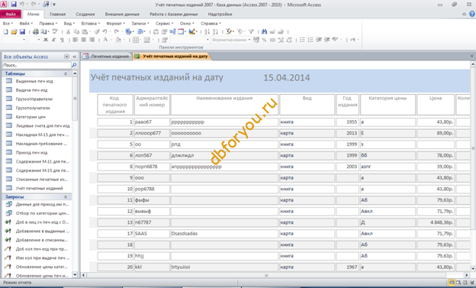Click the navigation pane down scroll arrow

point(75,274)
